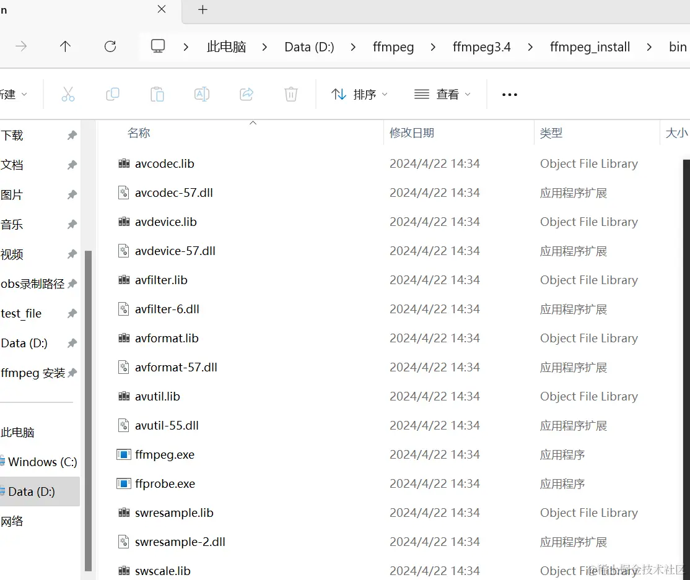The width and height of the screenshot is (690, 580).
Task: Click the Cut scissors icon
Action: point(68,94)
